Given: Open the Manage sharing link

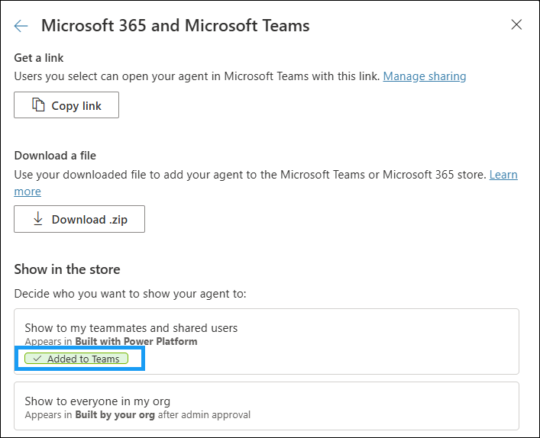Looking at the screenshot, I should coord(425,76).
